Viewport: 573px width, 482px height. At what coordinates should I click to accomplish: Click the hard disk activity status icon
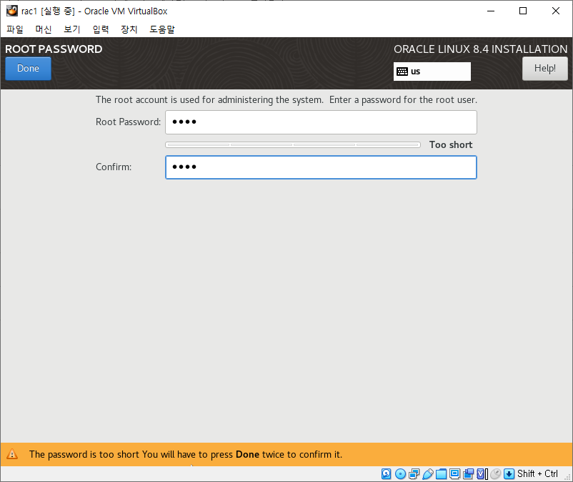coord(387,474)
